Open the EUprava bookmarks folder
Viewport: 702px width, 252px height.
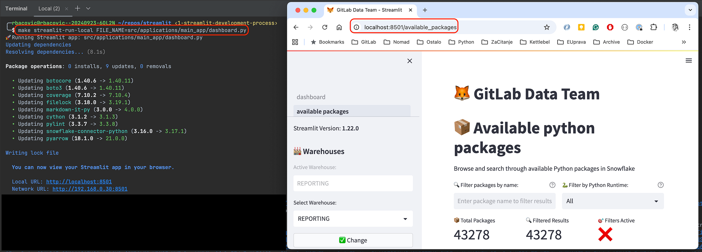[x=572, y=42]
